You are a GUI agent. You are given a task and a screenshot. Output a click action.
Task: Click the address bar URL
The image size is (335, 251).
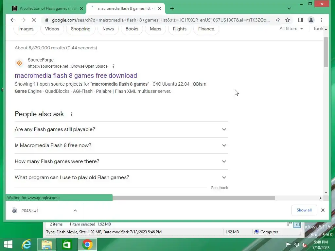(161, 20)
